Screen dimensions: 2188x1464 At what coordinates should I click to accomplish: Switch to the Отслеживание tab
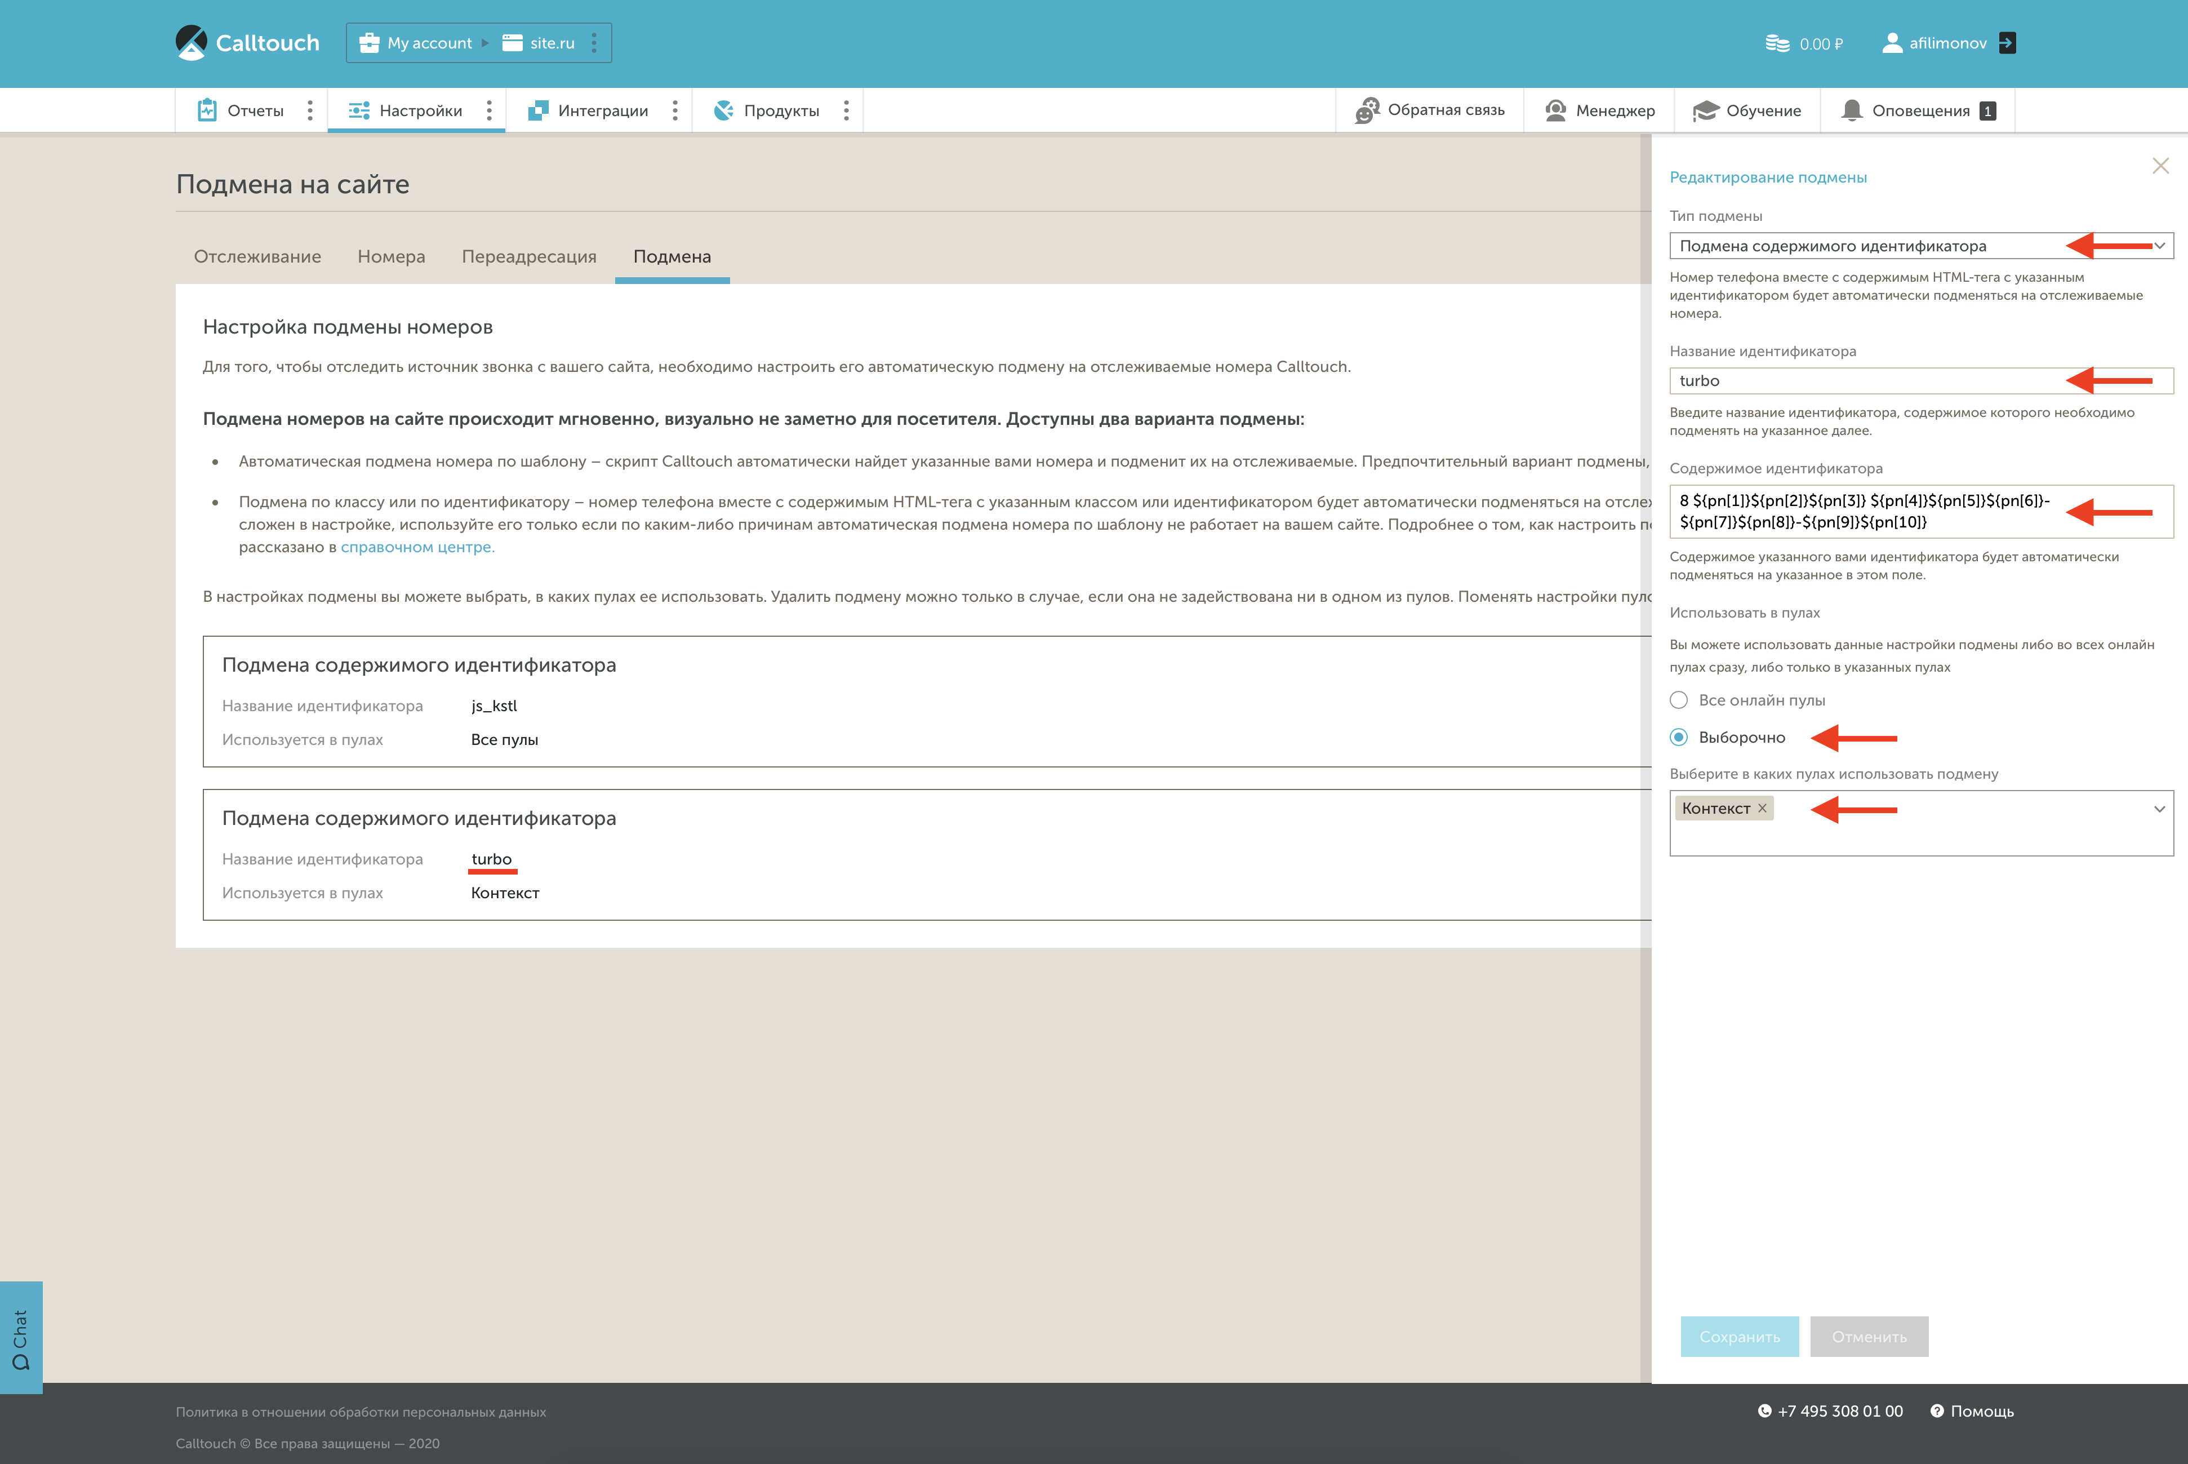pyautogui.click(x=257, y=256)
